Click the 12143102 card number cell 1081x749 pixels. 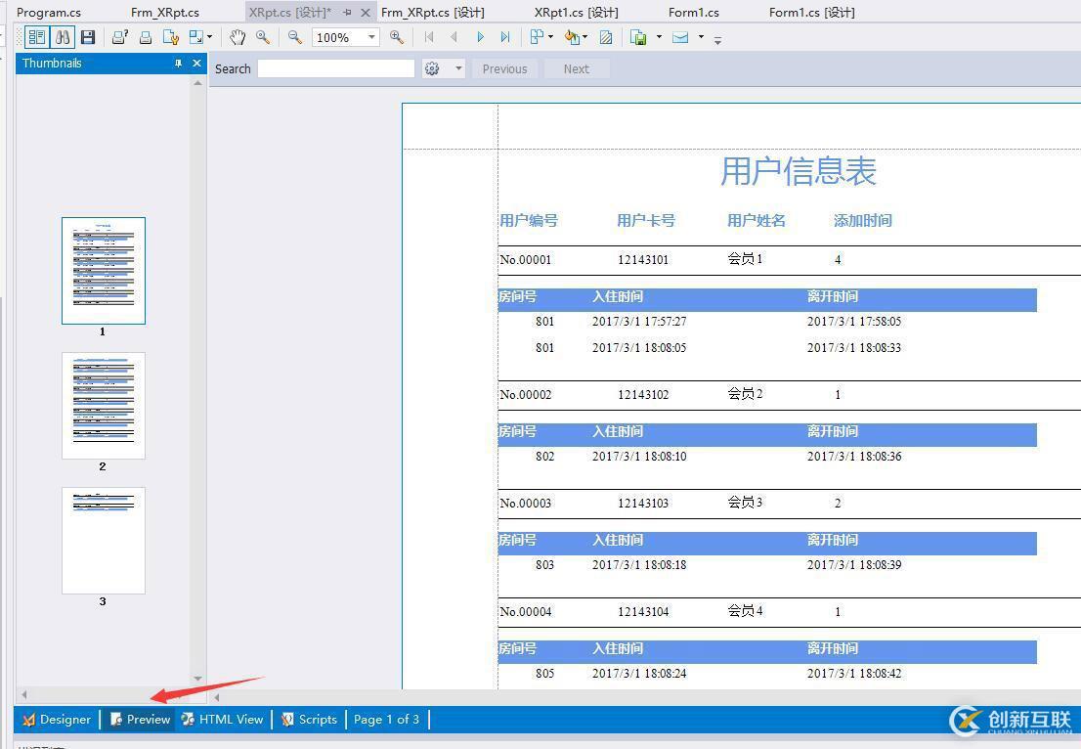click(642, 394)
